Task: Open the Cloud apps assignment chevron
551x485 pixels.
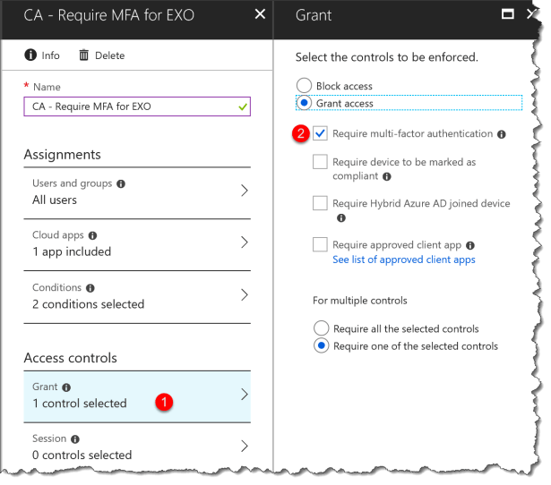Action: point(244,243)
